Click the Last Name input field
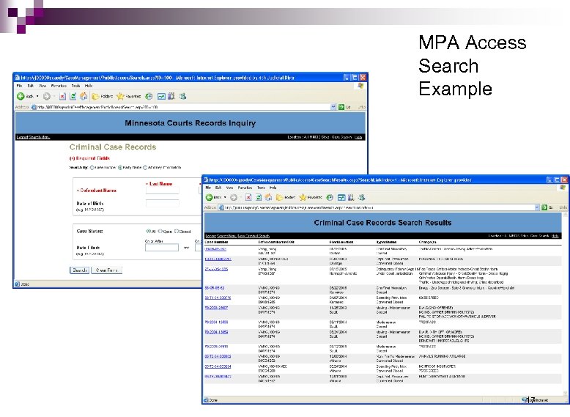Screen dimensions: 570x417 (163, 190)
